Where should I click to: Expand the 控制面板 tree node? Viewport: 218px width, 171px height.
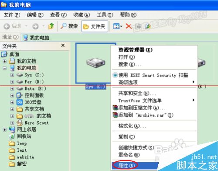(12, 95)
